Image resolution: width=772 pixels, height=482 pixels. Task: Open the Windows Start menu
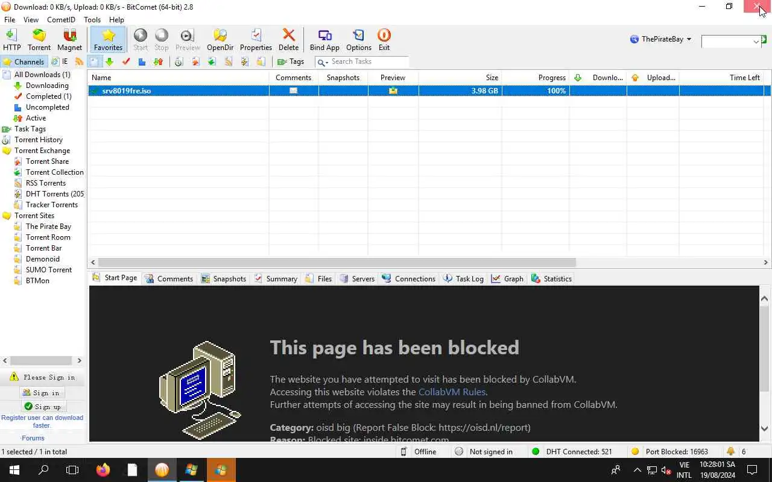(14, 470)
